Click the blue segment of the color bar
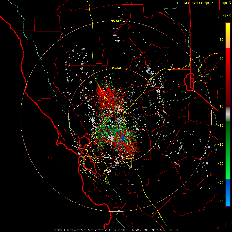The image size is (232, 232). point(228,193)
